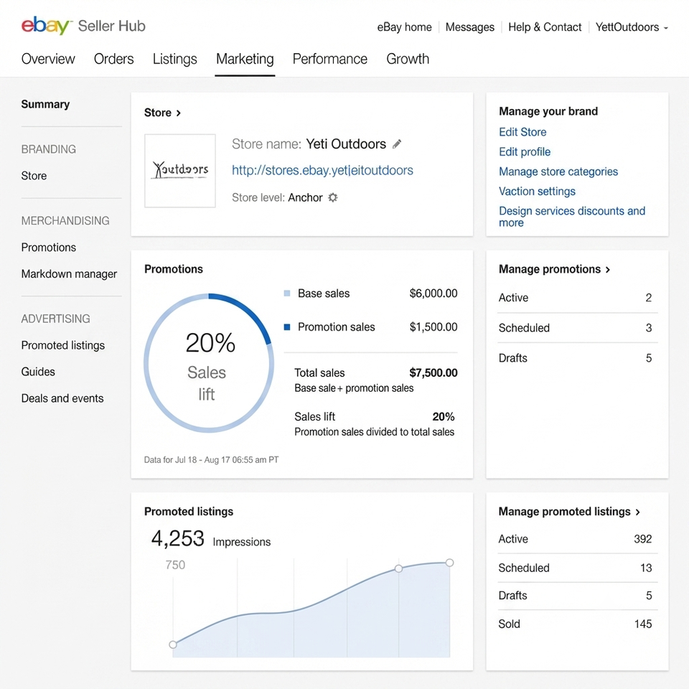Switch to the Growth tab
The height and width of the screenshot is (689, 689).
[x=408, y=59]
